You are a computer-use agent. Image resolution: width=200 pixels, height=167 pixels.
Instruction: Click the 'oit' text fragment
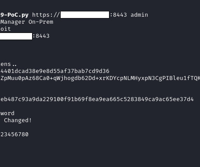tap(6, 29)
